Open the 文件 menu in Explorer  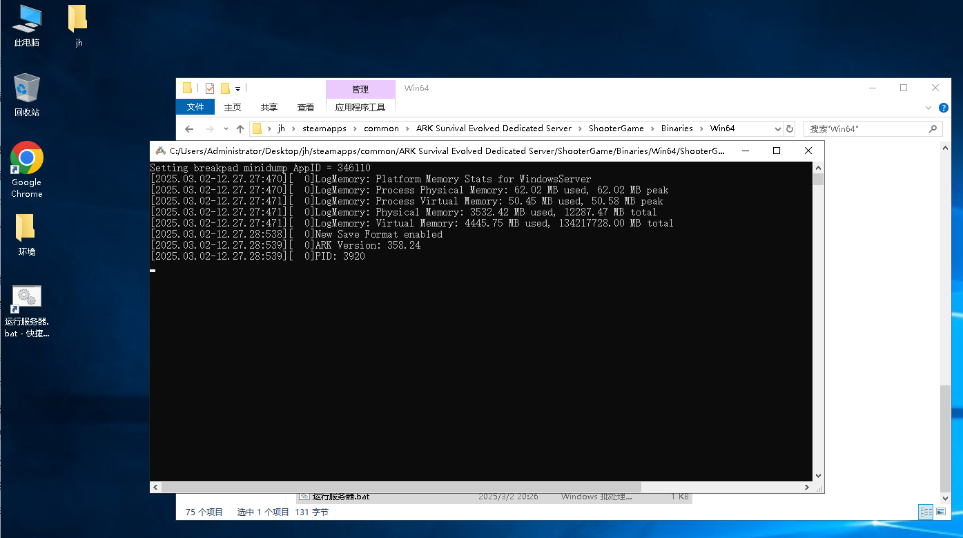tap(195, 107)
